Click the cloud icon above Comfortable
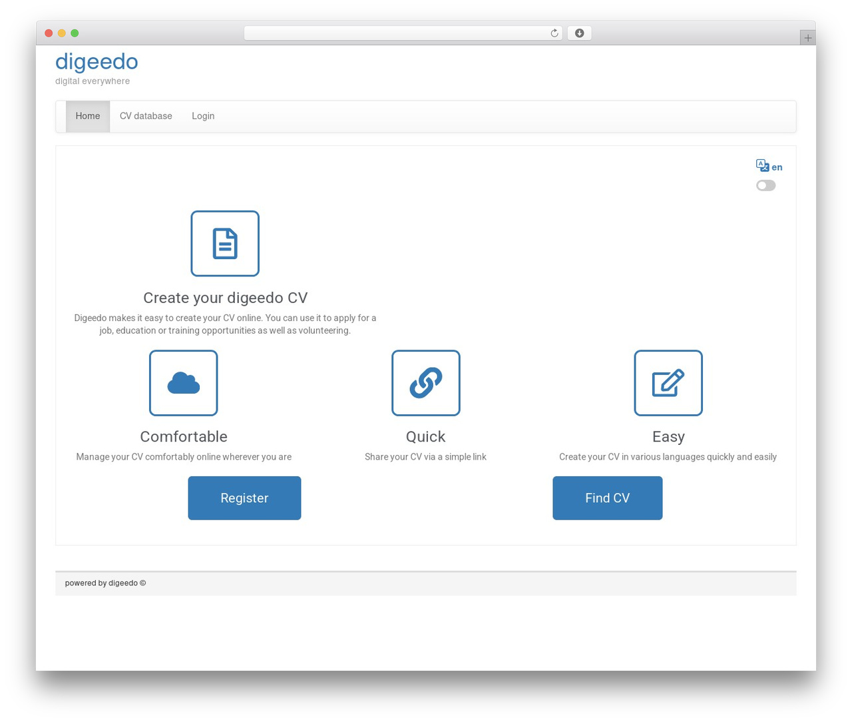Screen dimensions: 852x722 [184, 383]
